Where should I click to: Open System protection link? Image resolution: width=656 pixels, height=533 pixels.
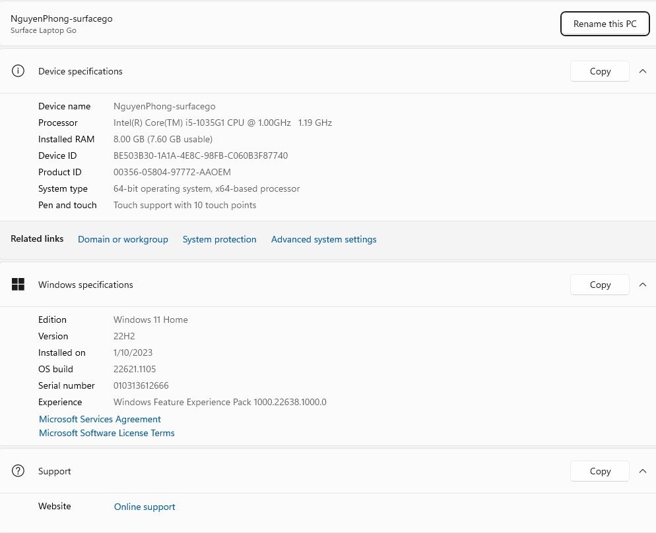click(219, 239)
